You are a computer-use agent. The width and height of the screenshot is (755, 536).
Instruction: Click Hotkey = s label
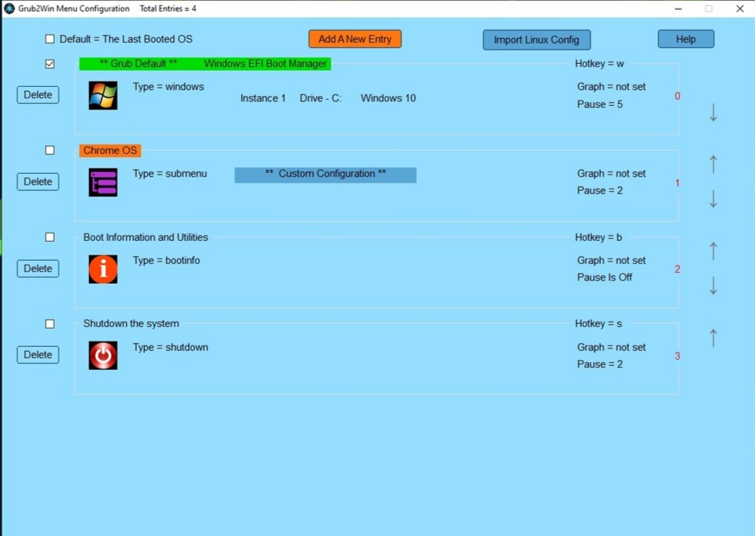(x=599, y=323)
